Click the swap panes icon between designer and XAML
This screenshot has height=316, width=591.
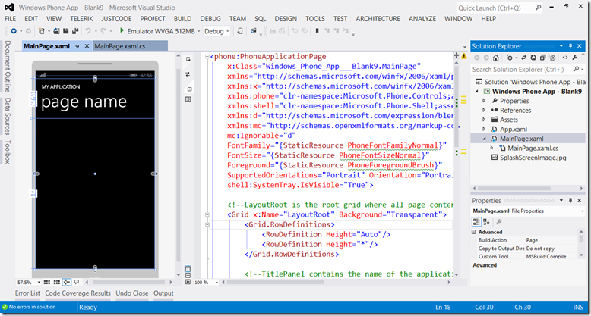pyautogui.click(x=188, y=74)
